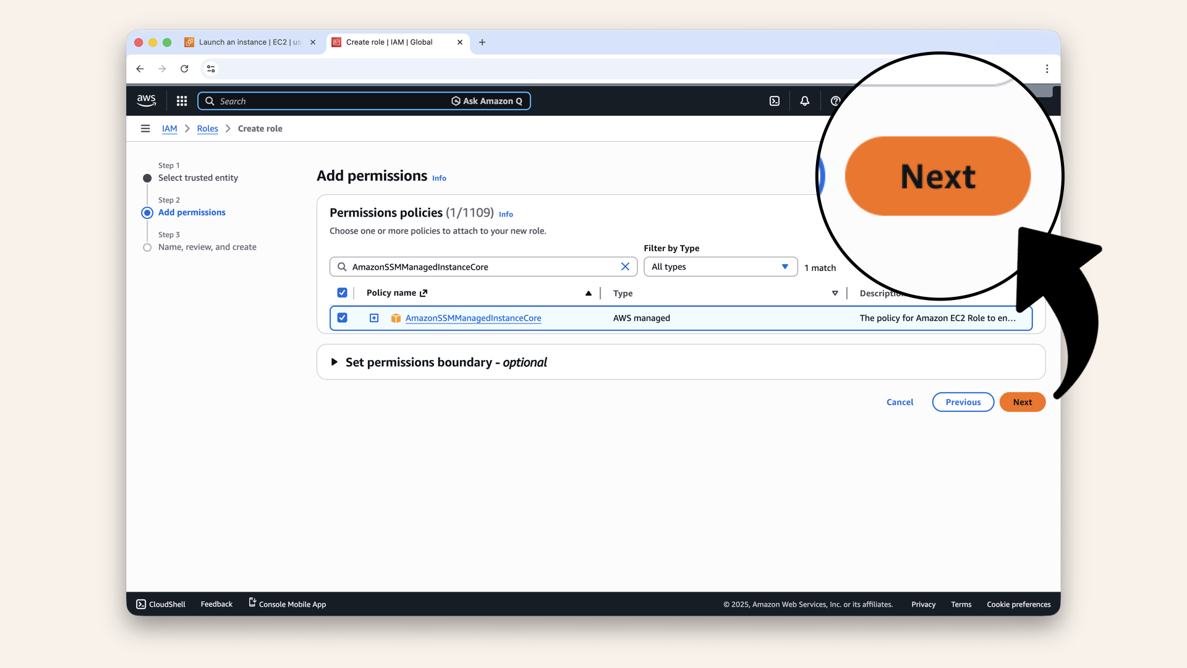Open the AWS services grid menu

182,101
